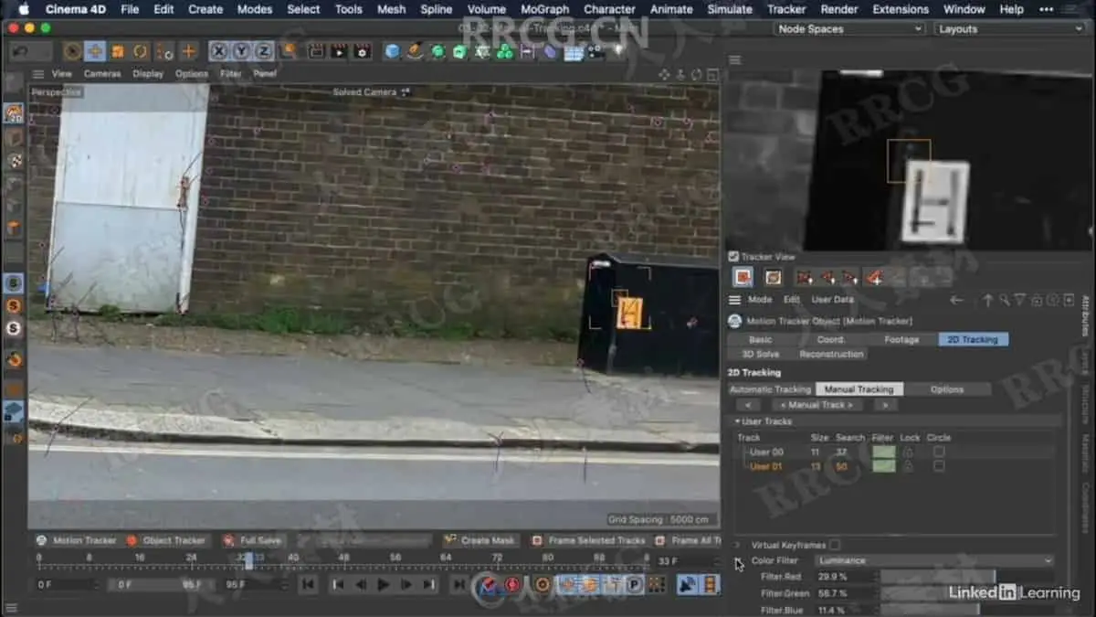The image size is (1096, 617).
Task: Open the File menu
Action: 130,9
